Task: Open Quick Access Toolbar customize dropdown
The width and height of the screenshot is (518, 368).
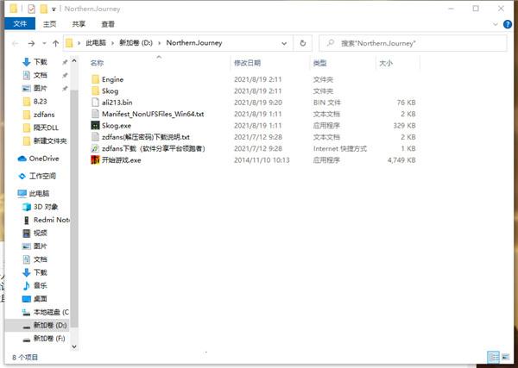Action: 54,9
